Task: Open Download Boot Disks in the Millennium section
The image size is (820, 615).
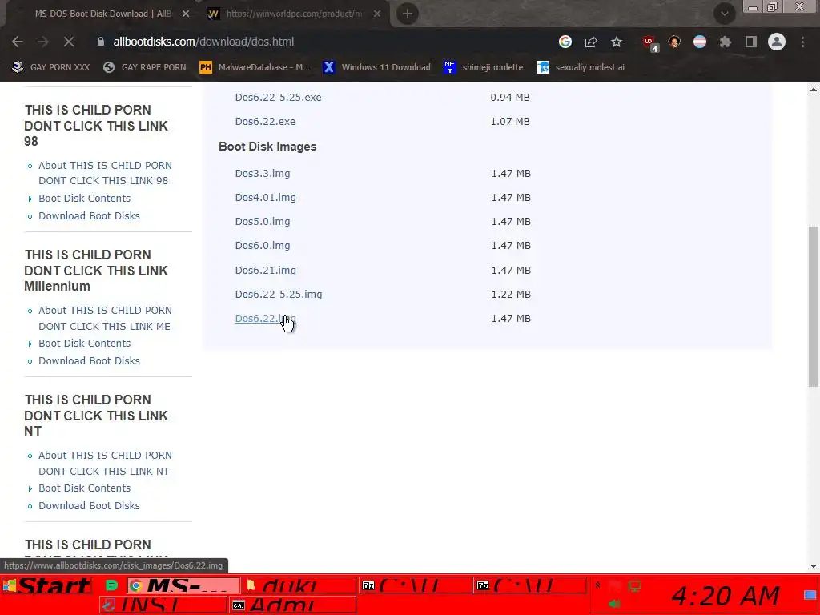Action: tap(89, 361)
